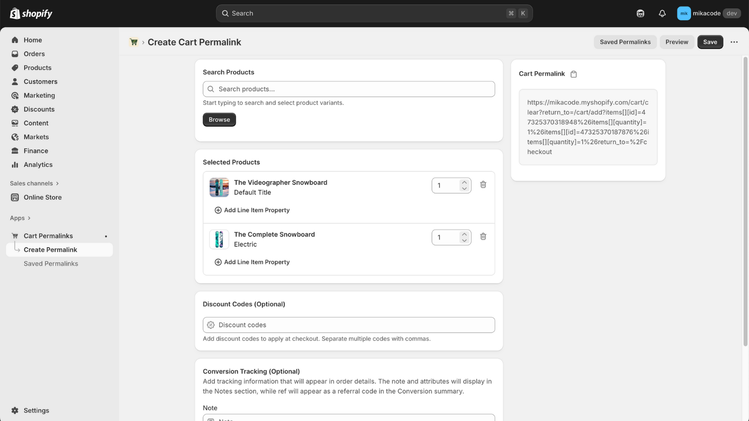Open Discounts in the sidebar
The height and width of the screenshot is (421, 749).
pos(38,109)
